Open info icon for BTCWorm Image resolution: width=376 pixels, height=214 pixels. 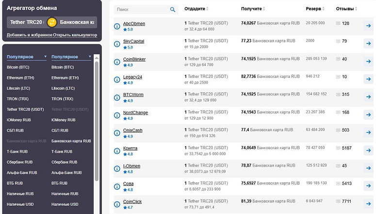tap(117, 98)
